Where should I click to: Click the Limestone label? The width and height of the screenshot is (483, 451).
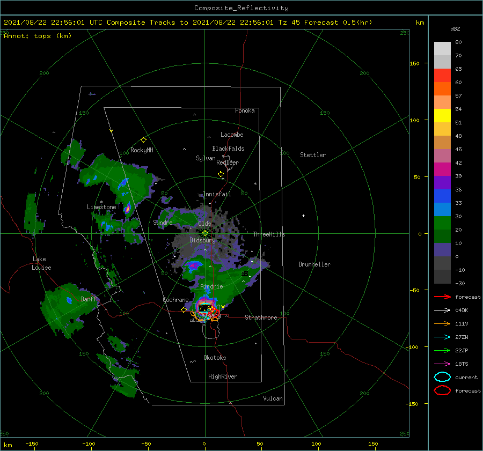[x=101, y=207]
